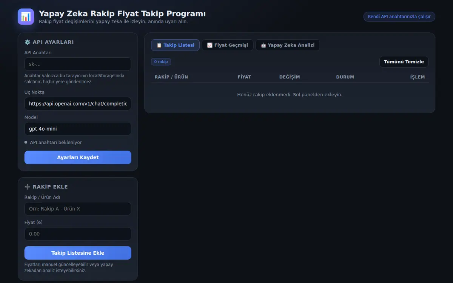This screenshot has width=453, height=283.
Task: Click the Fiyatları manuel güncelleyebilir hint text
Action: (x=69, y=268)
